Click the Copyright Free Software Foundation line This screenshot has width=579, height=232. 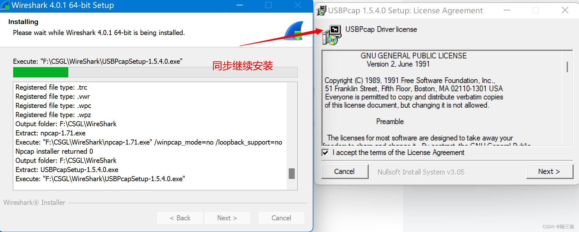coord(410,80)
